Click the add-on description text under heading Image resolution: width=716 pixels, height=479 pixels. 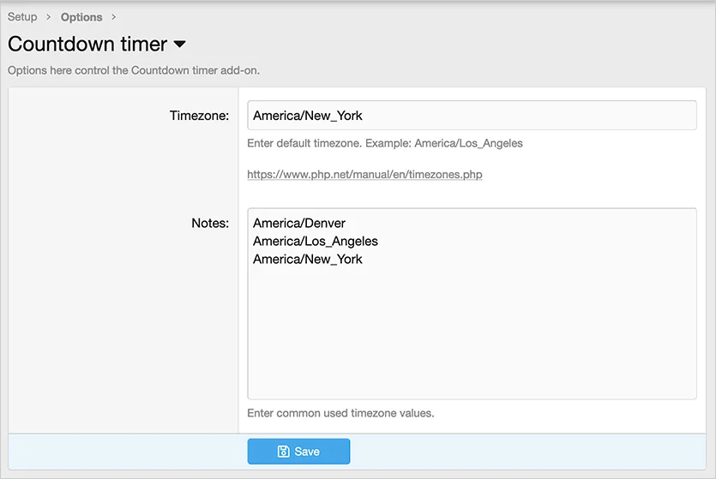[x=133, y=70]
